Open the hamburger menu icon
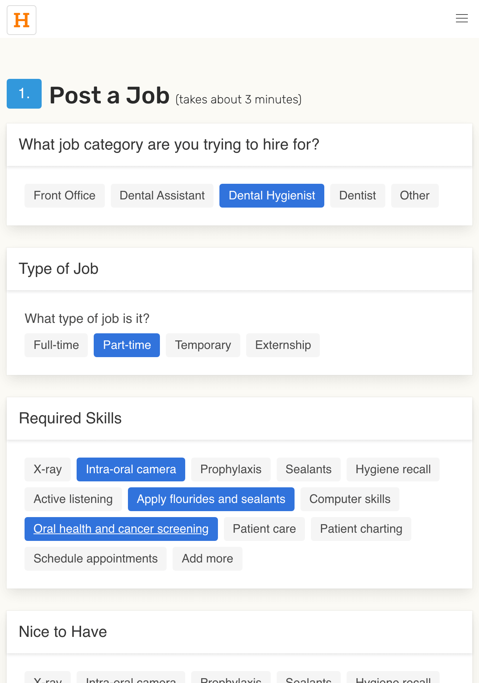The width and height of the screenshot is (479, 683). [462, 18]
